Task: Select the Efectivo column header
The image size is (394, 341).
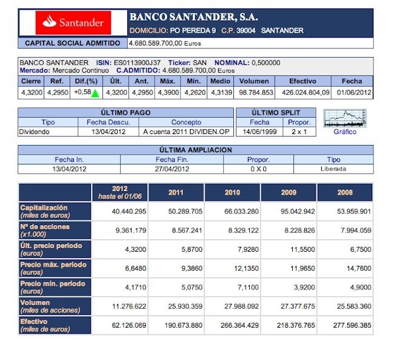Action: pos(303,81)
